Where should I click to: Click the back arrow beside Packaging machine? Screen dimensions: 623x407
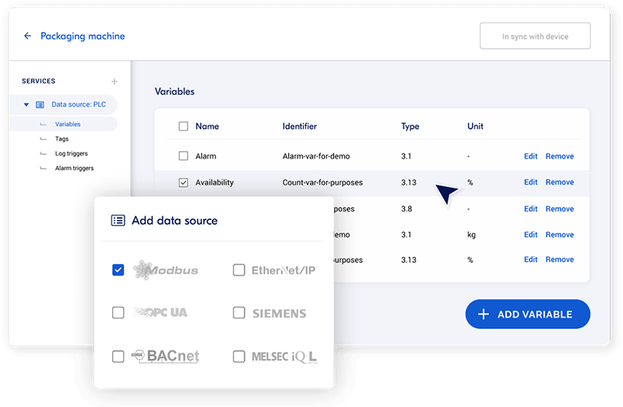28,36
